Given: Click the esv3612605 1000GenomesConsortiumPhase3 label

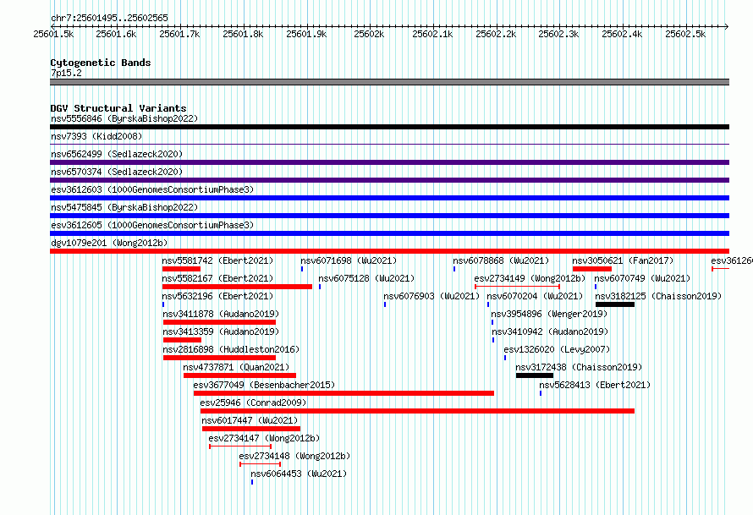Looking at the screenshot, I should coord(152,225).
